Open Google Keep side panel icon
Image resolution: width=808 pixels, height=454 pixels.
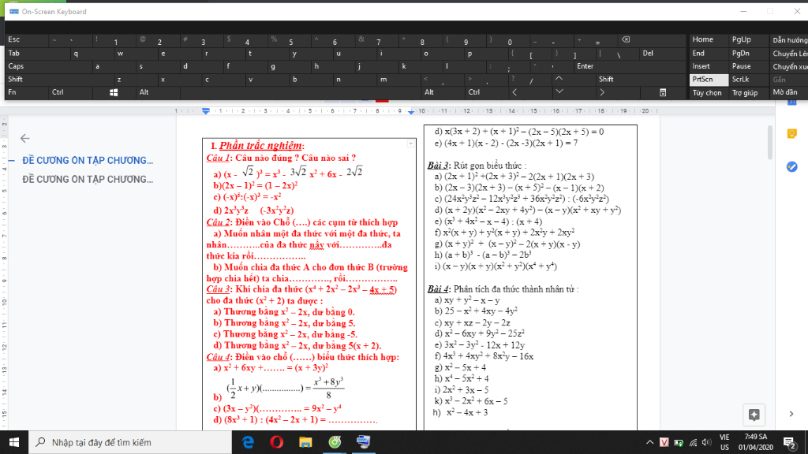pos(792,134)
